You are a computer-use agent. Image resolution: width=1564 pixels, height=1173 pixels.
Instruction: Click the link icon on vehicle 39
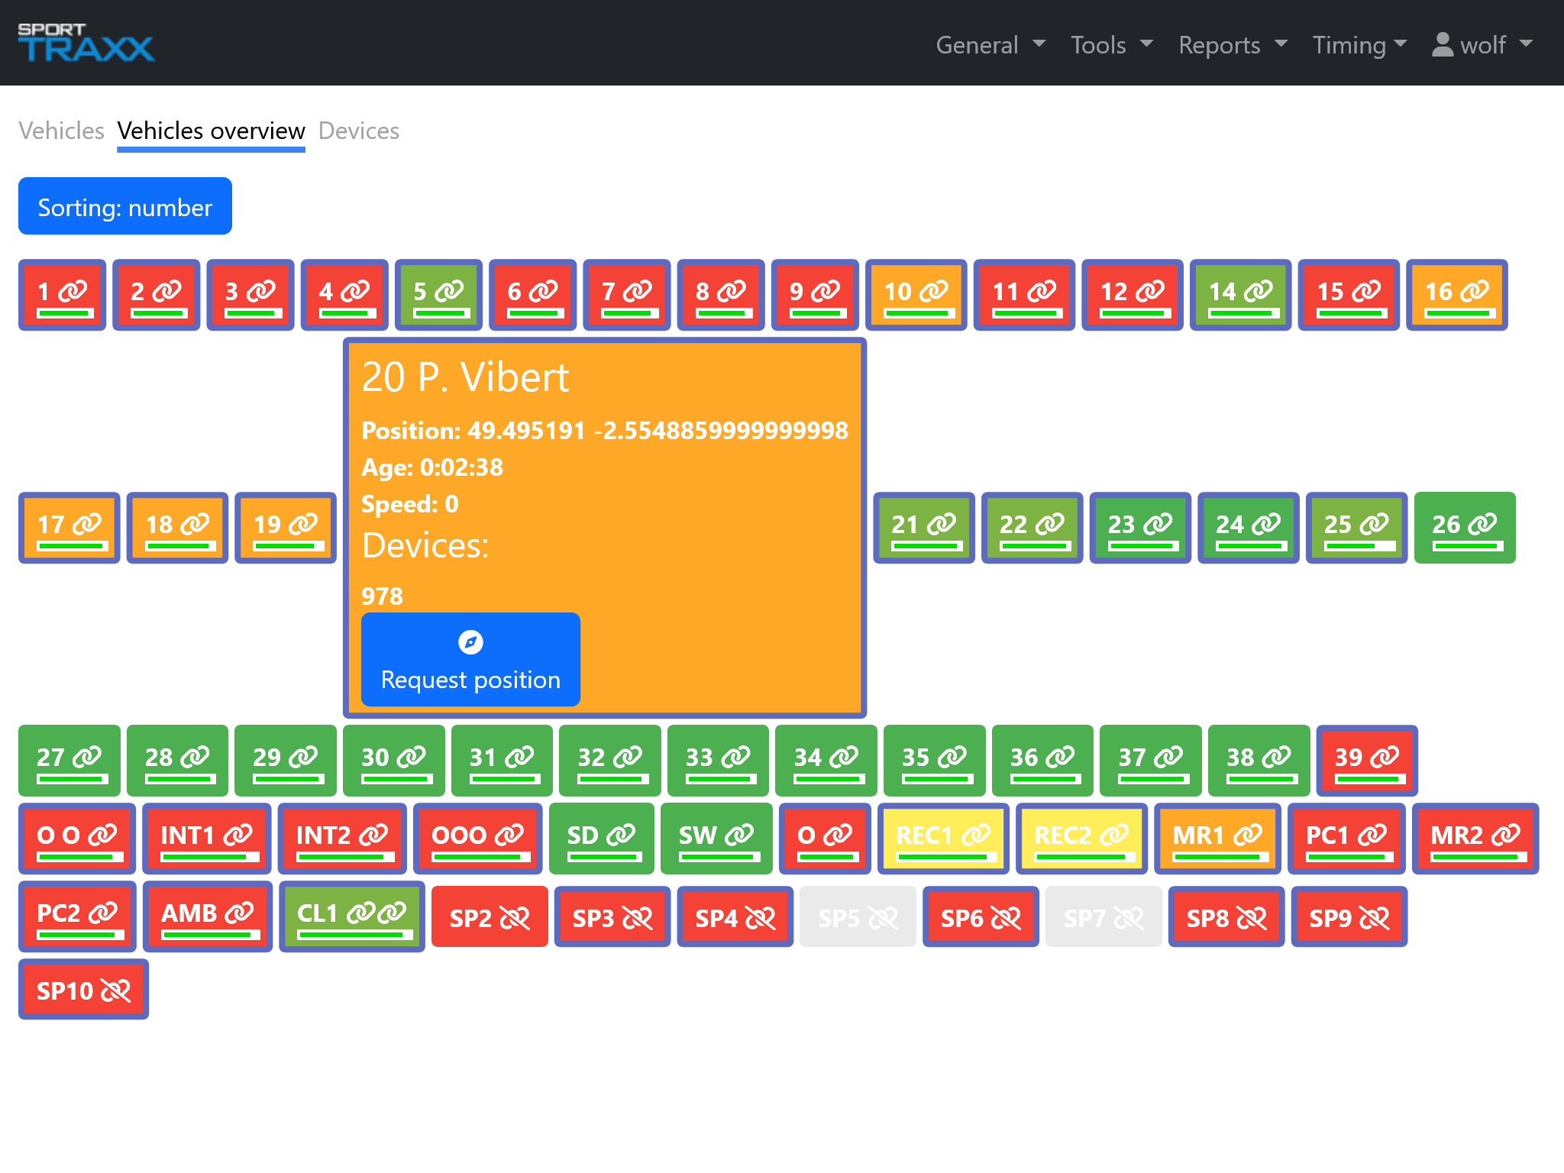tap(1385, 757)
